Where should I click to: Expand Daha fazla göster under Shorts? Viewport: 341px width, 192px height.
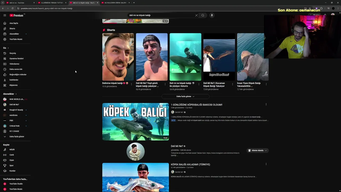coord(185,96)
